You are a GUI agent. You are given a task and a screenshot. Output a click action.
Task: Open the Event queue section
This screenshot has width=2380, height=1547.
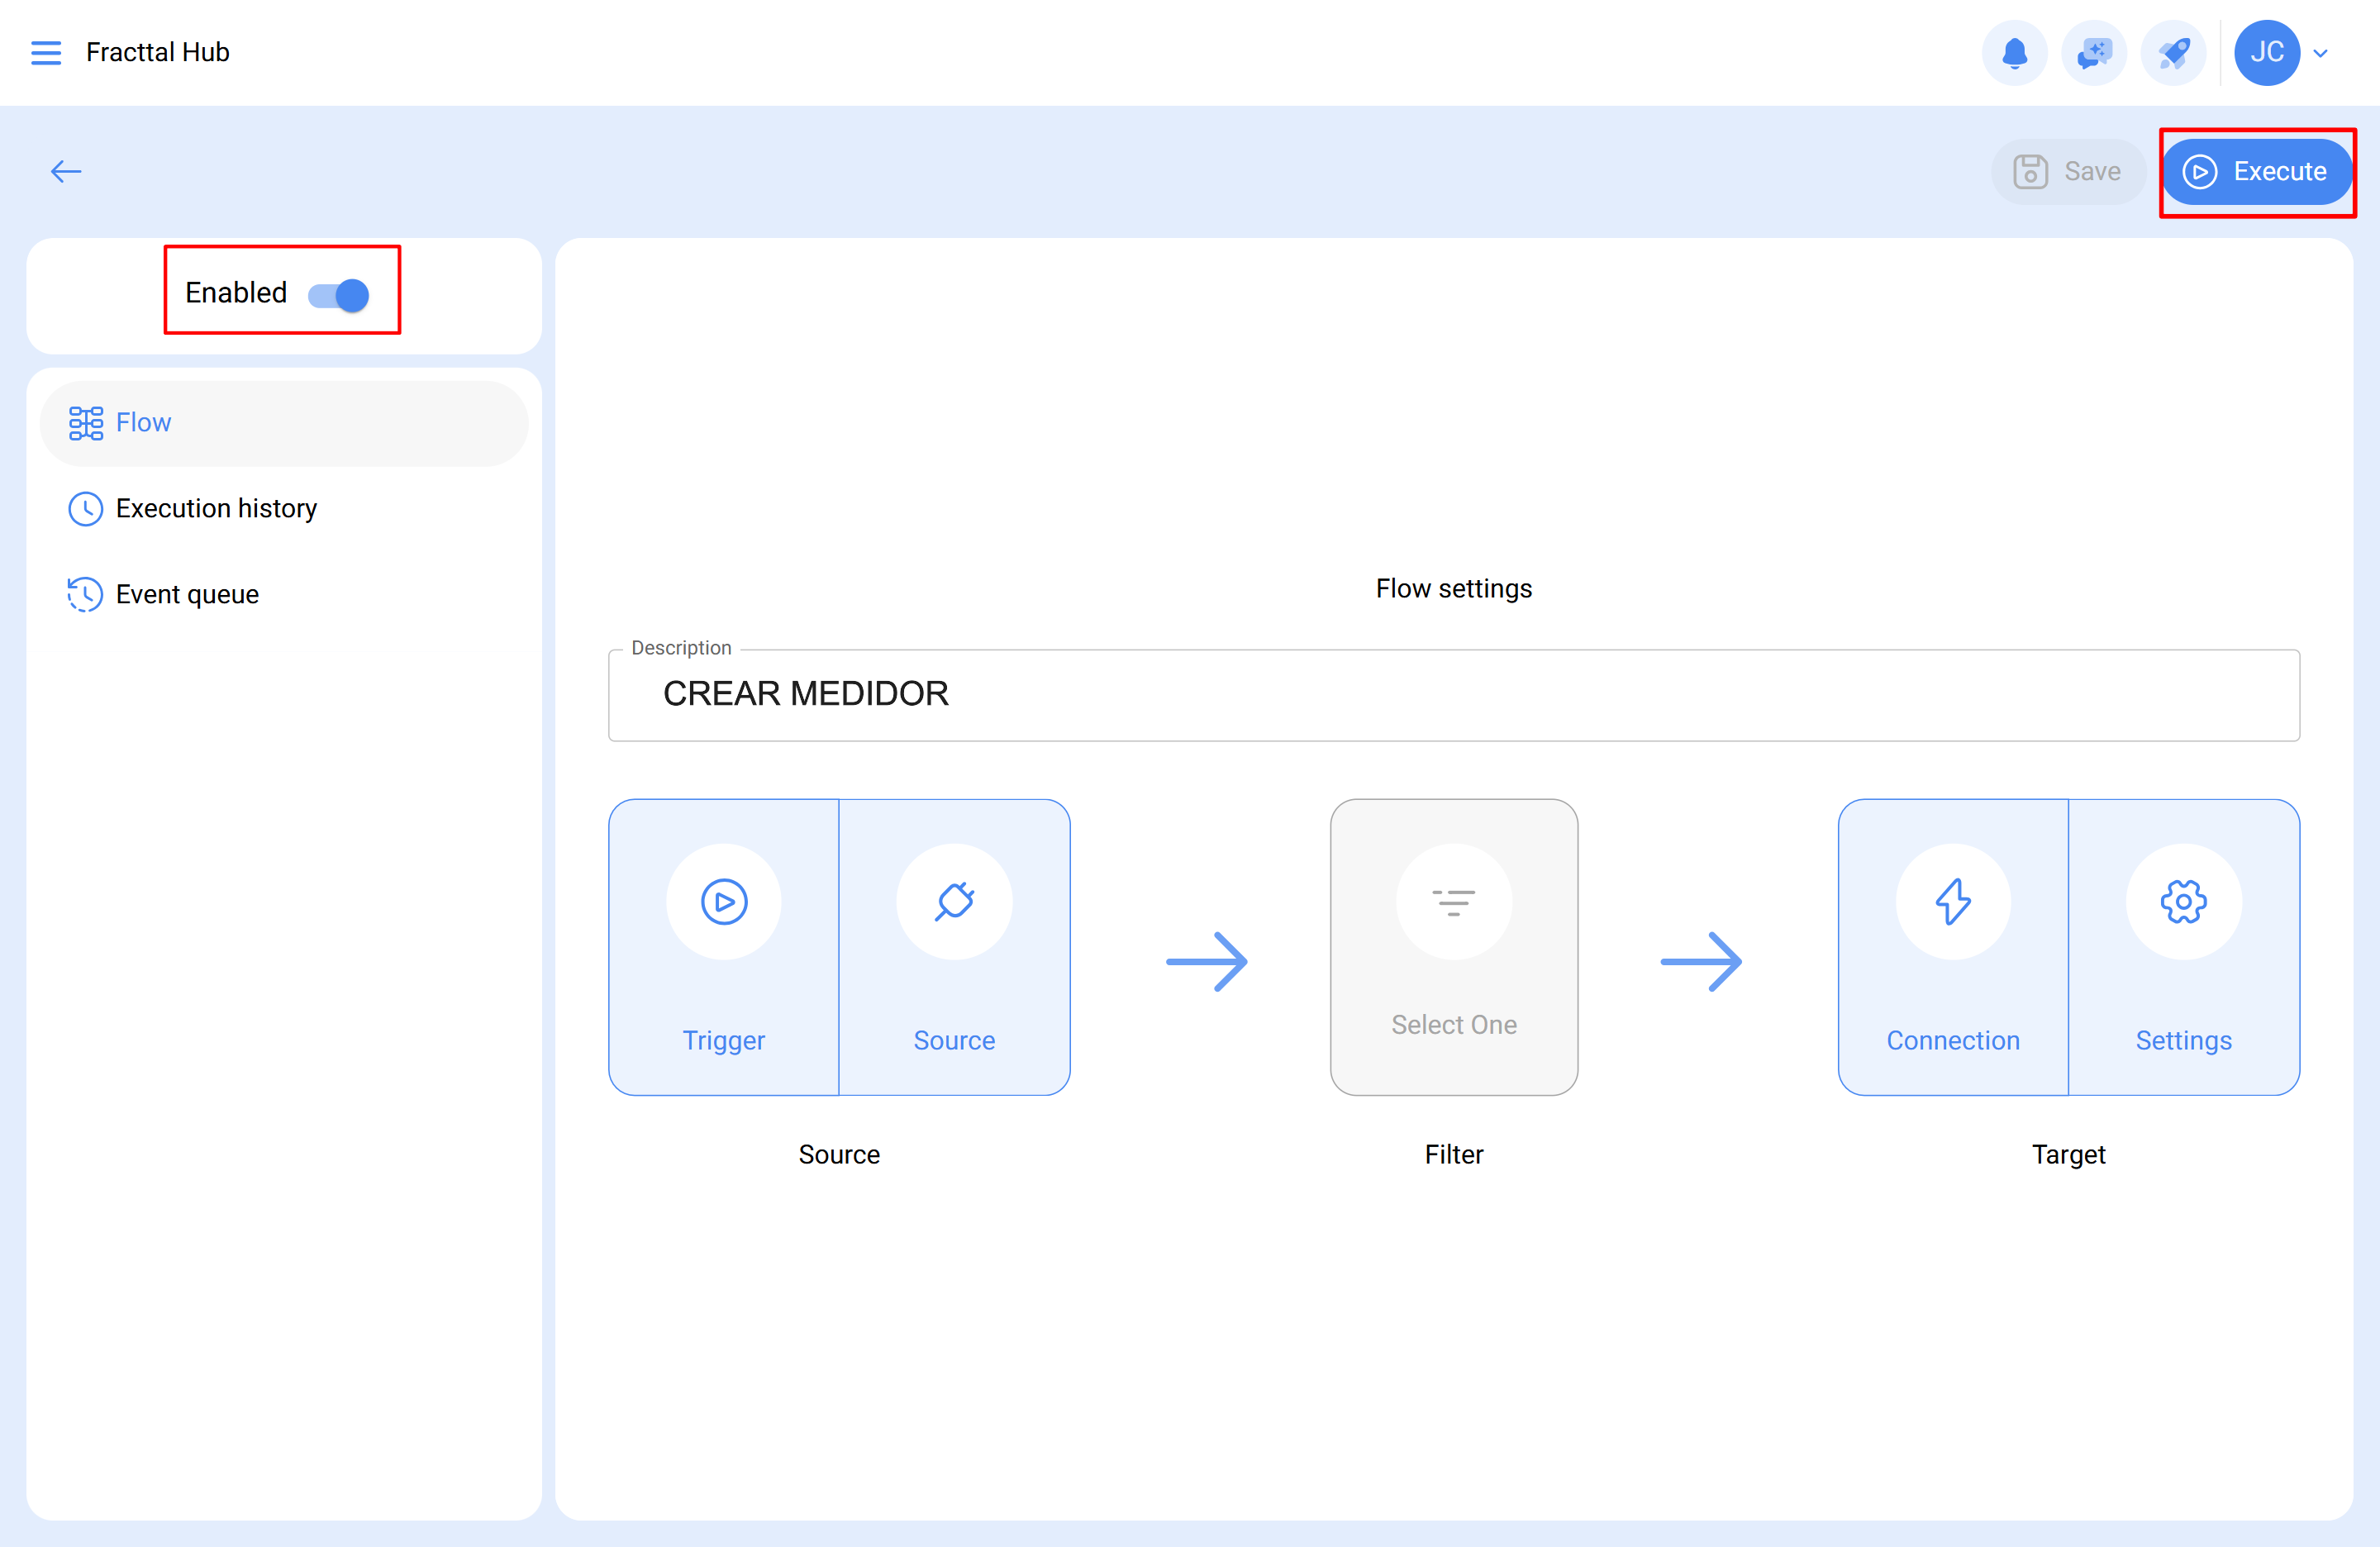click(187, 594)
